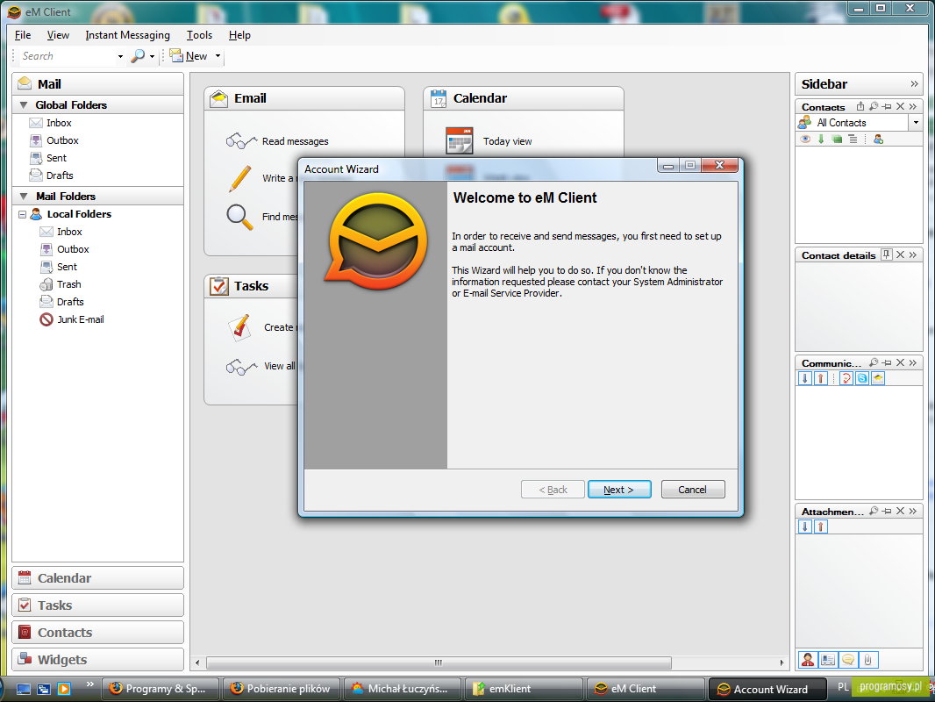Viewport: 935px width, 702px height.
Task: Click the green down arrow in Contacts toolbar
Action: pyautogui.click(x=821, y=139)
